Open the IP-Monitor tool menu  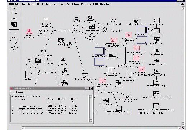(86, 4)
